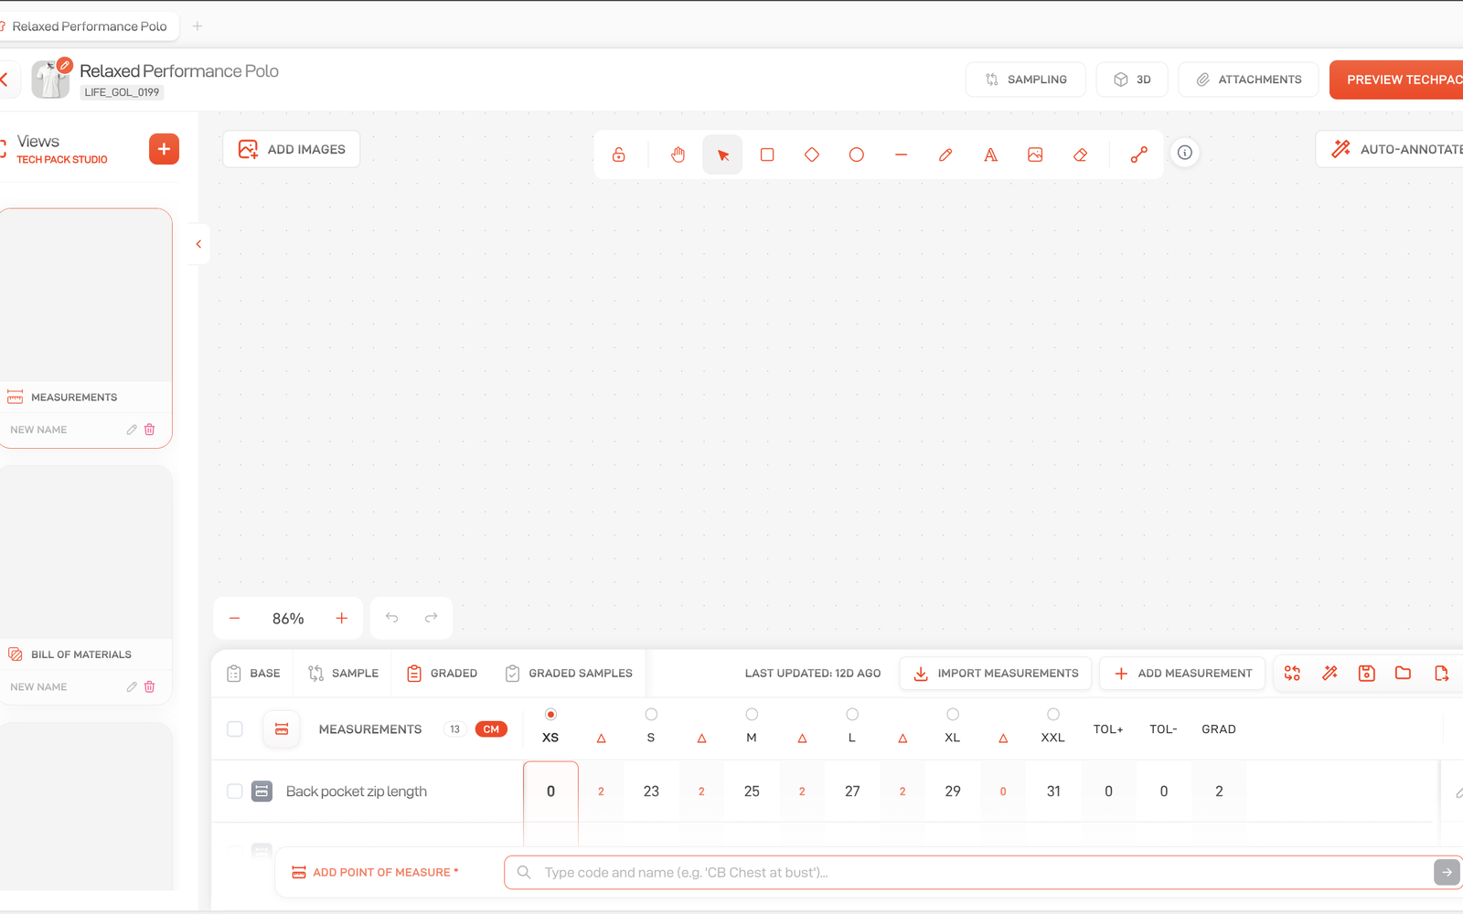
Task: Select the XXL size radio button
Action: click(1053, 714)
